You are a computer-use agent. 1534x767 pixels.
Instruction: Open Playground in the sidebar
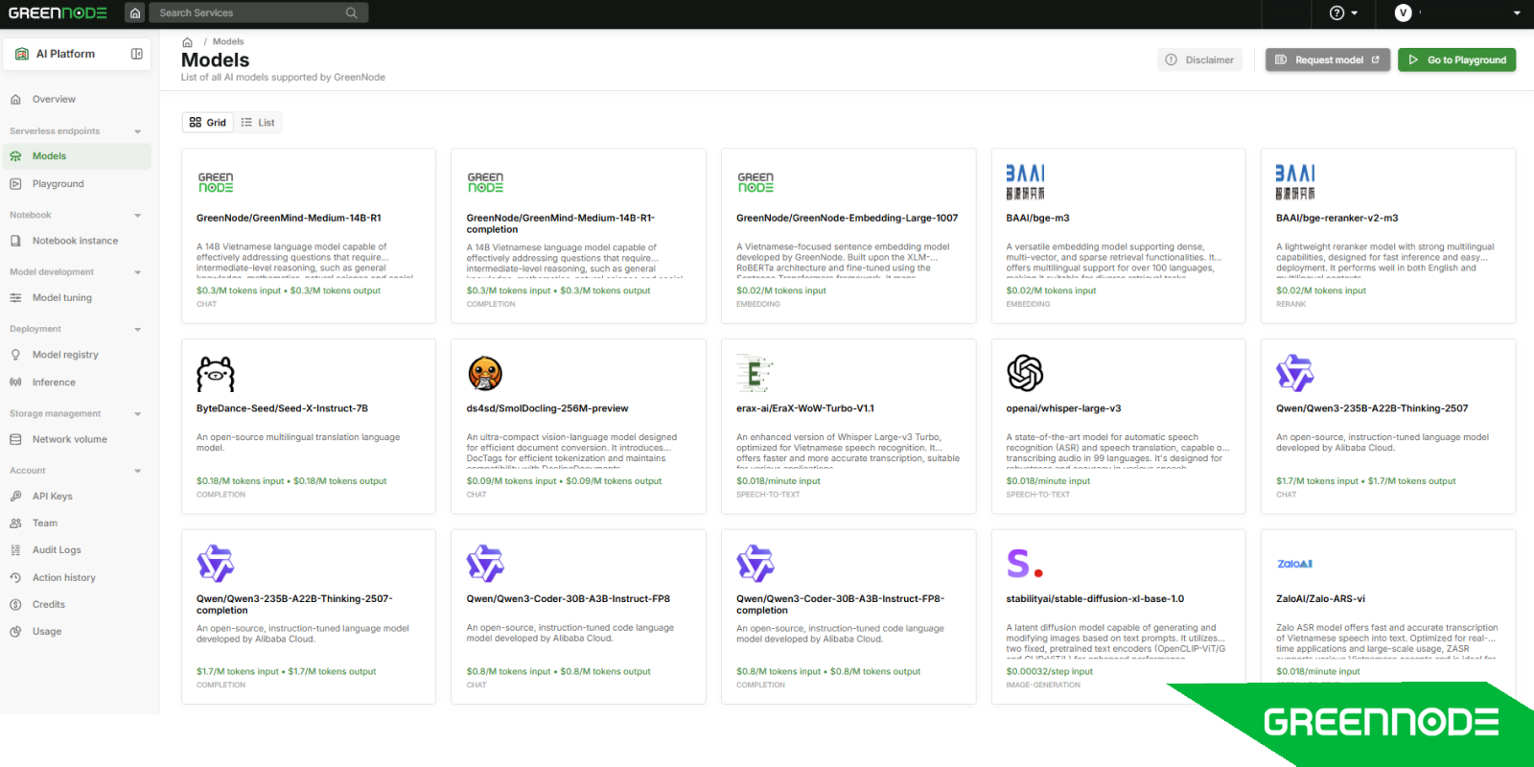click(x=58, y=184)
